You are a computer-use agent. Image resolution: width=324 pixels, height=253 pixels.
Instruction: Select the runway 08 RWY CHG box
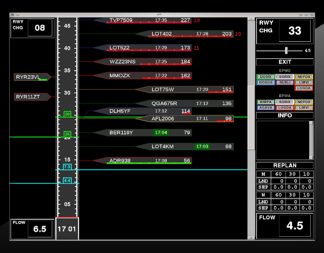point(40,28)
